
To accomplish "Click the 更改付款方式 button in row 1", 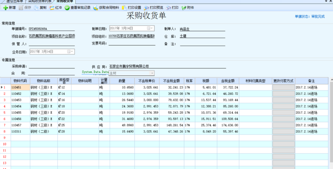I will click(x=284, y=87).
